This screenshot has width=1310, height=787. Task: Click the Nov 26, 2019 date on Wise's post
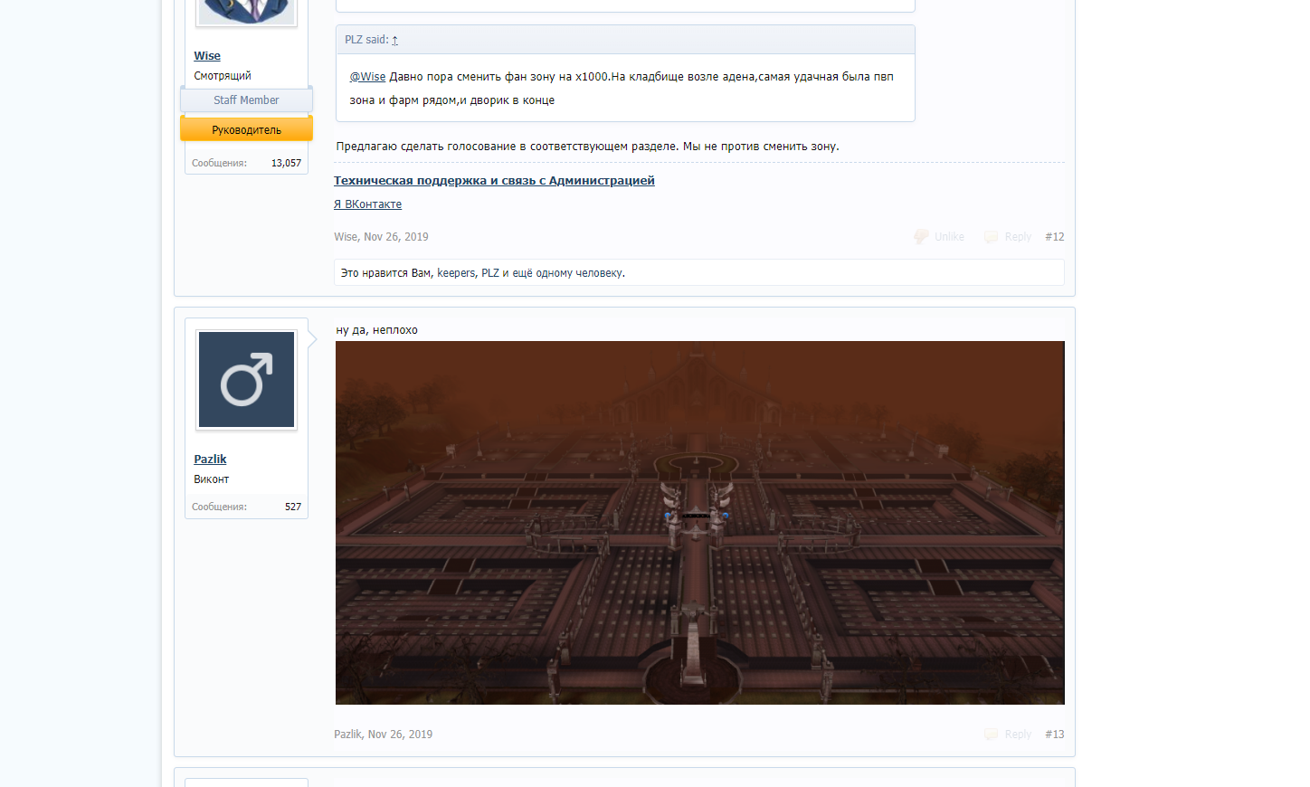(x=395, y=237)
